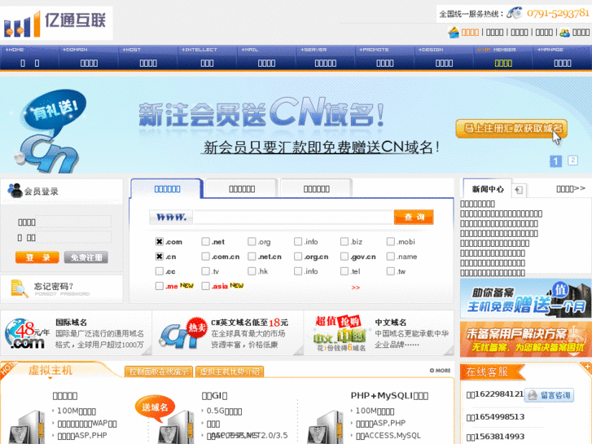Open the HOST navigation menu item
The height and width of the screenshot is (444, 592).
(148, 58)
